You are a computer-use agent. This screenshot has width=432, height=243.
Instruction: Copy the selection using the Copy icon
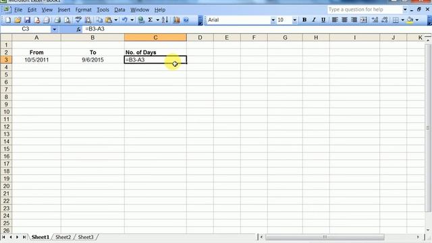(x=99, y=20)
